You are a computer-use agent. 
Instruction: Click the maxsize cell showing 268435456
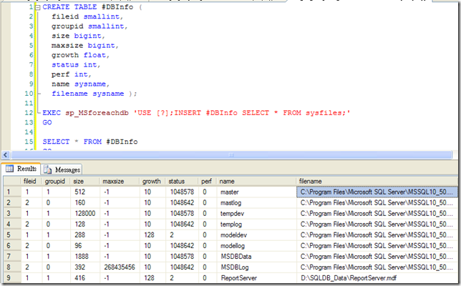point(120,267)
